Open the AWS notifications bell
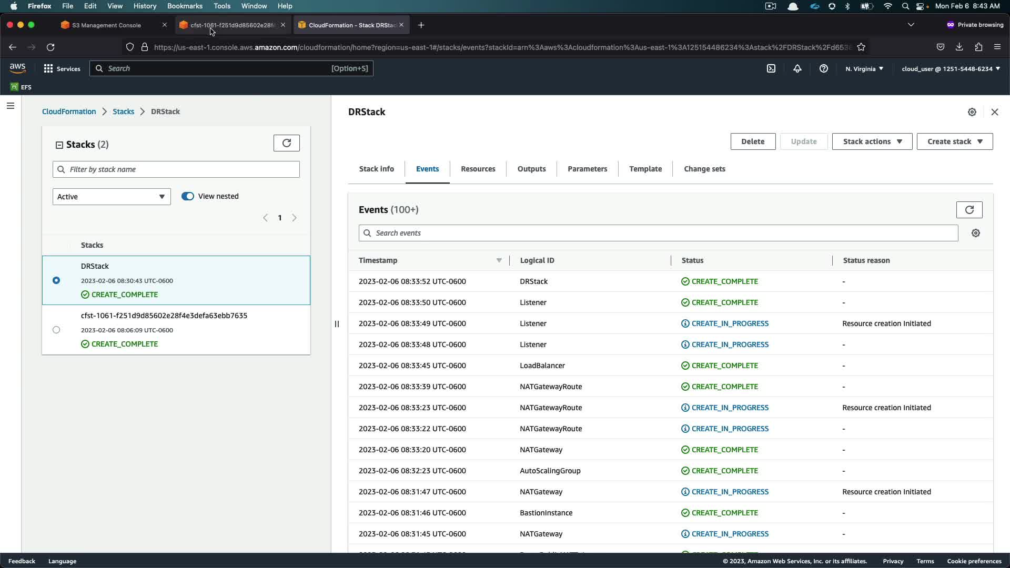Screen dimensions: 1010x568 point(797,68)
